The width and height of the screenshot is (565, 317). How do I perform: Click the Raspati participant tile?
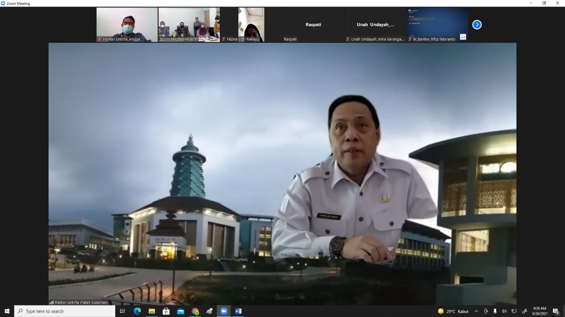(313, 25)
